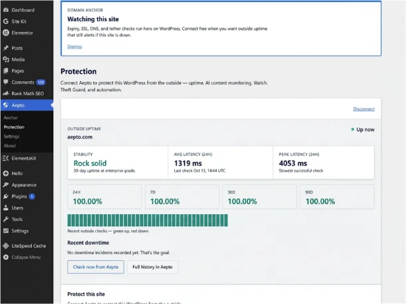Click the 4053 ms peak latency value
Viewport: 407px width, 304px height.
293,163
